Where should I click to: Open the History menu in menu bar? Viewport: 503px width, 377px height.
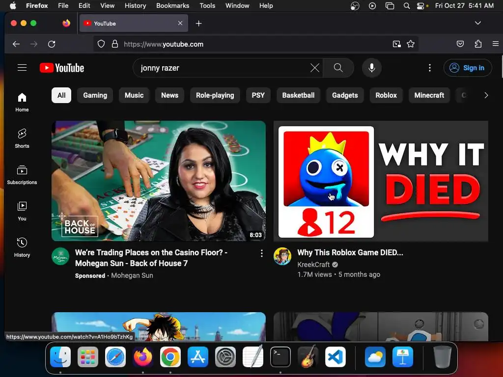tap(135, 5)
